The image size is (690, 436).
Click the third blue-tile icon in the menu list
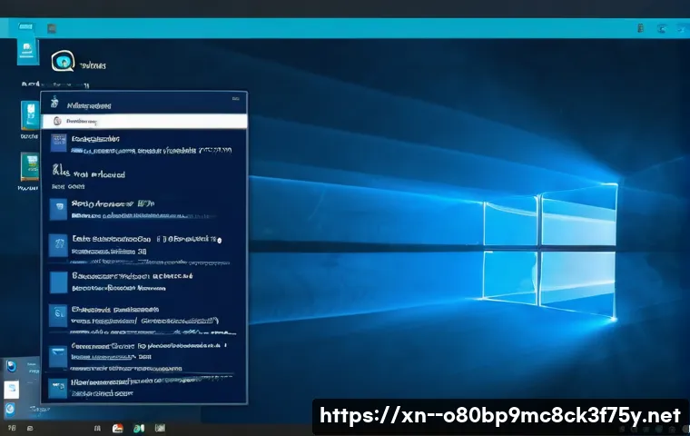58,243
